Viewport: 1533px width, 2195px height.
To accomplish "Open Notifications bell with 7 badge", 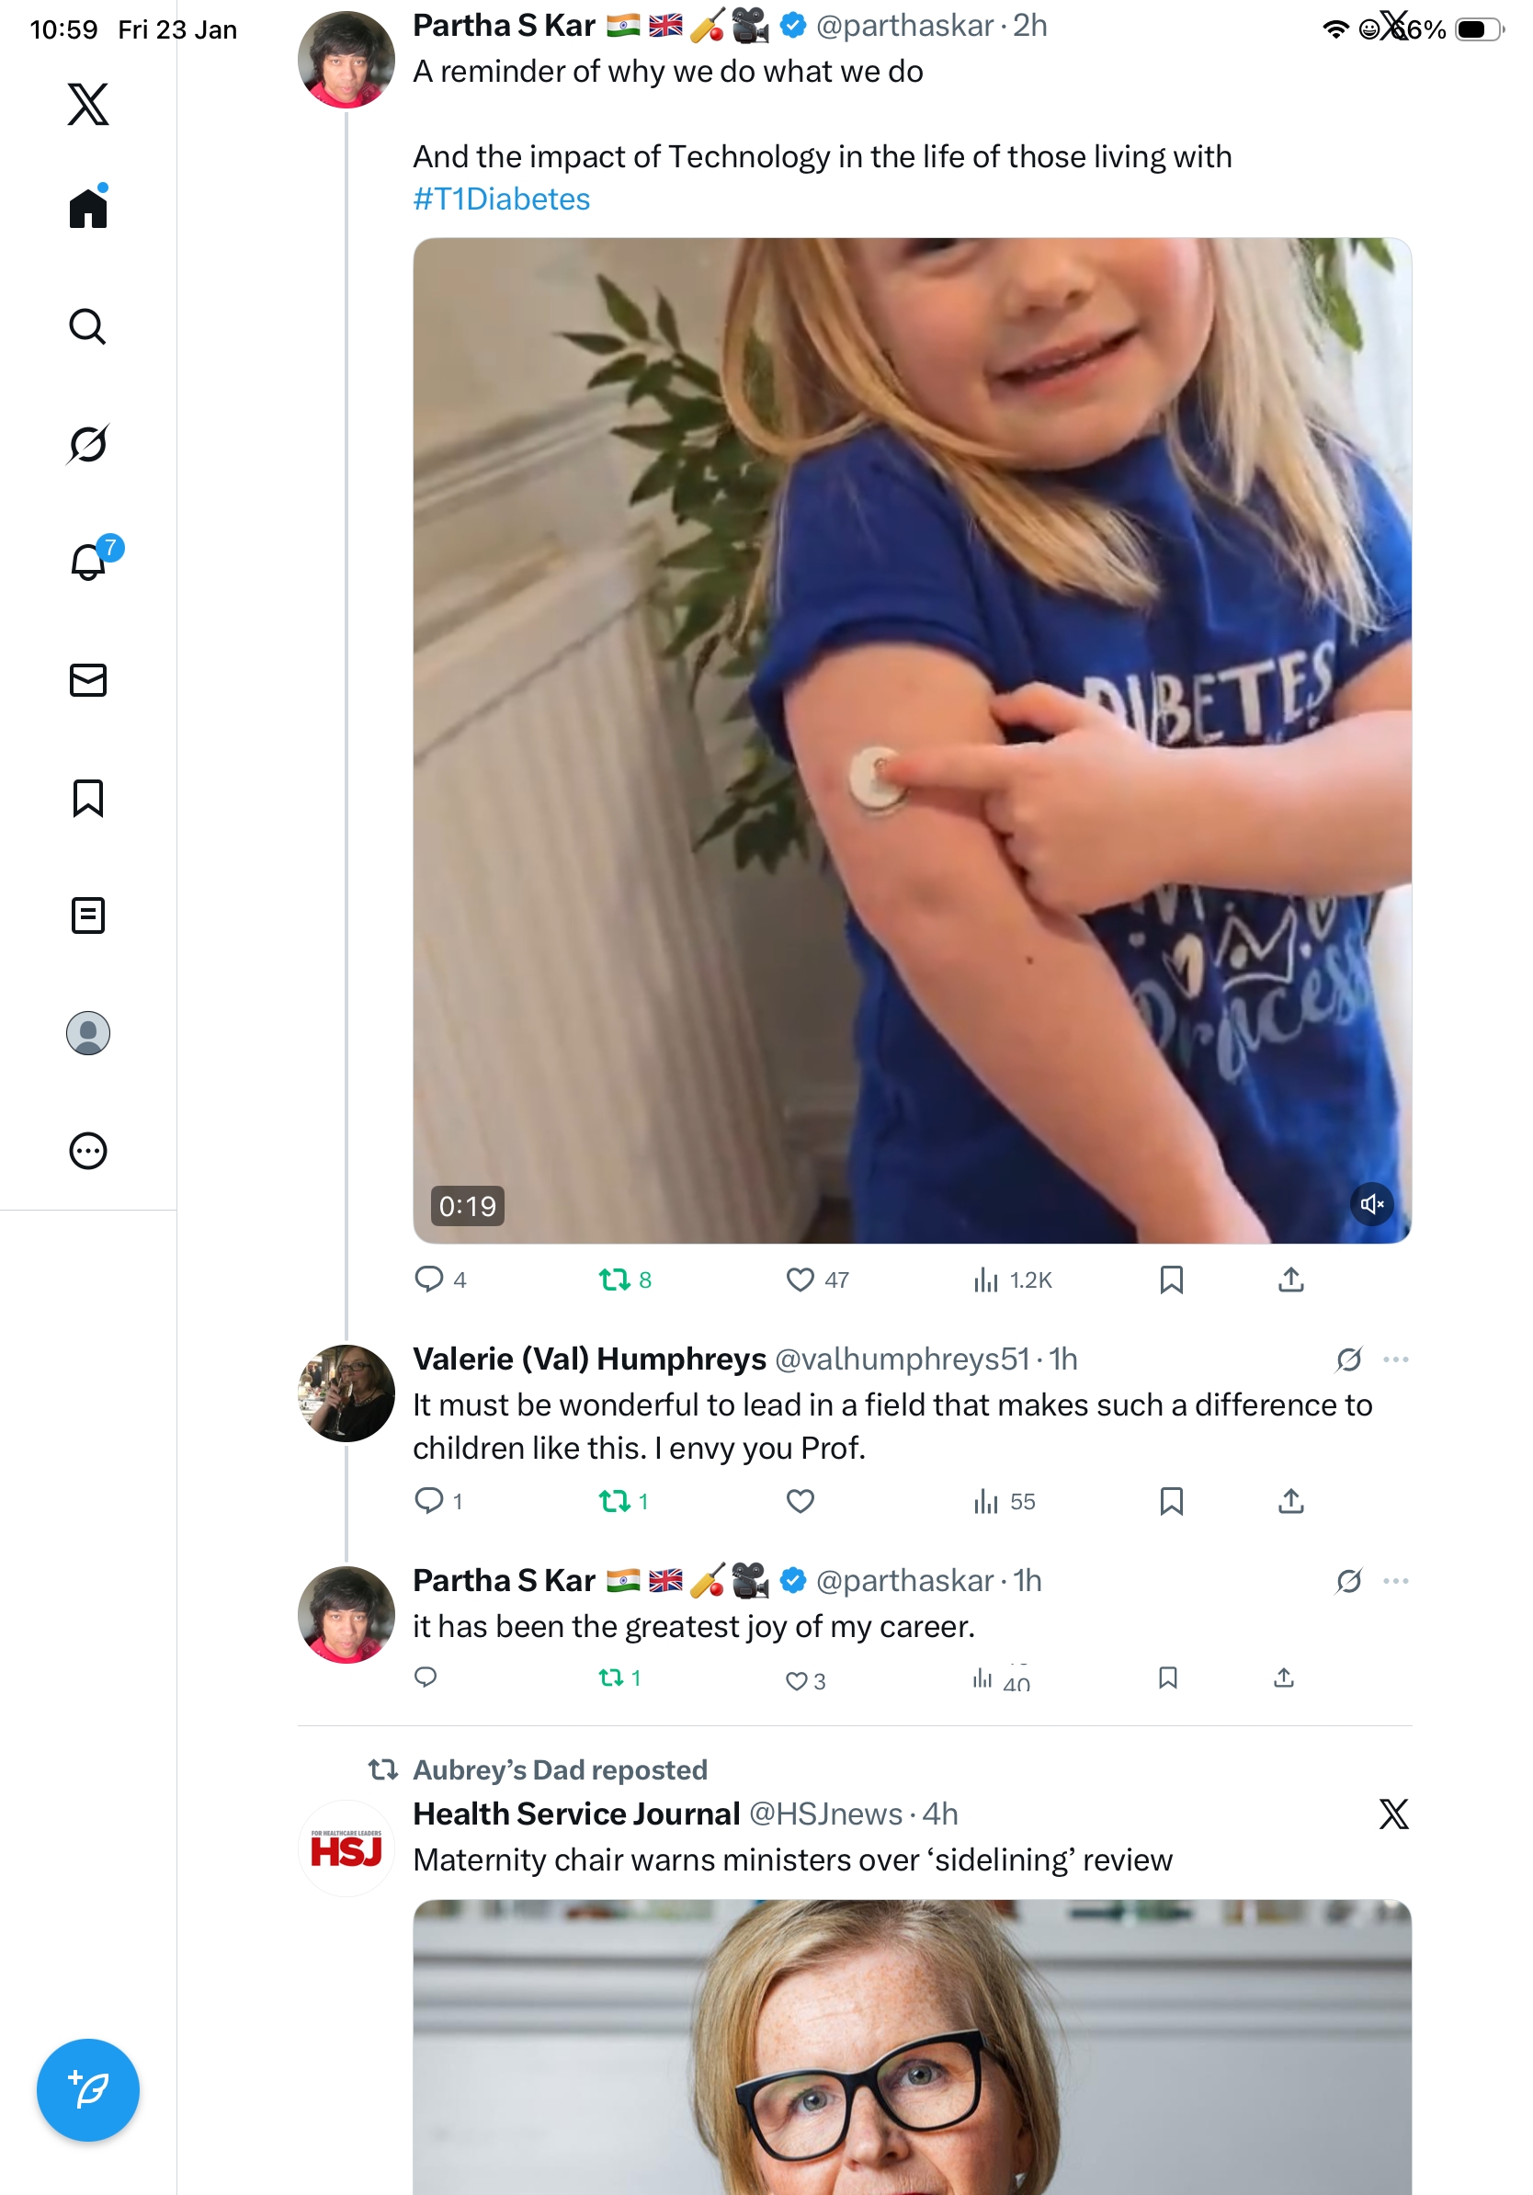I will pyautogui.click(x=88, y=562).
